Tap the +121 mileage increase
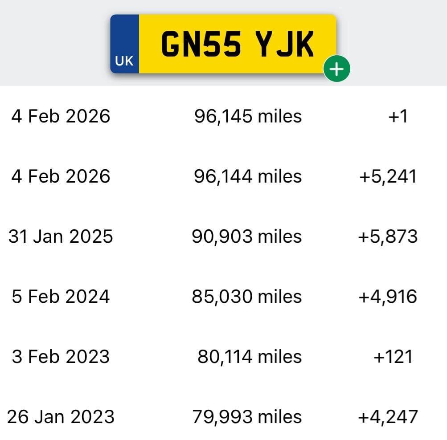Viewport: 447px width, 440px height. (393, 357)
